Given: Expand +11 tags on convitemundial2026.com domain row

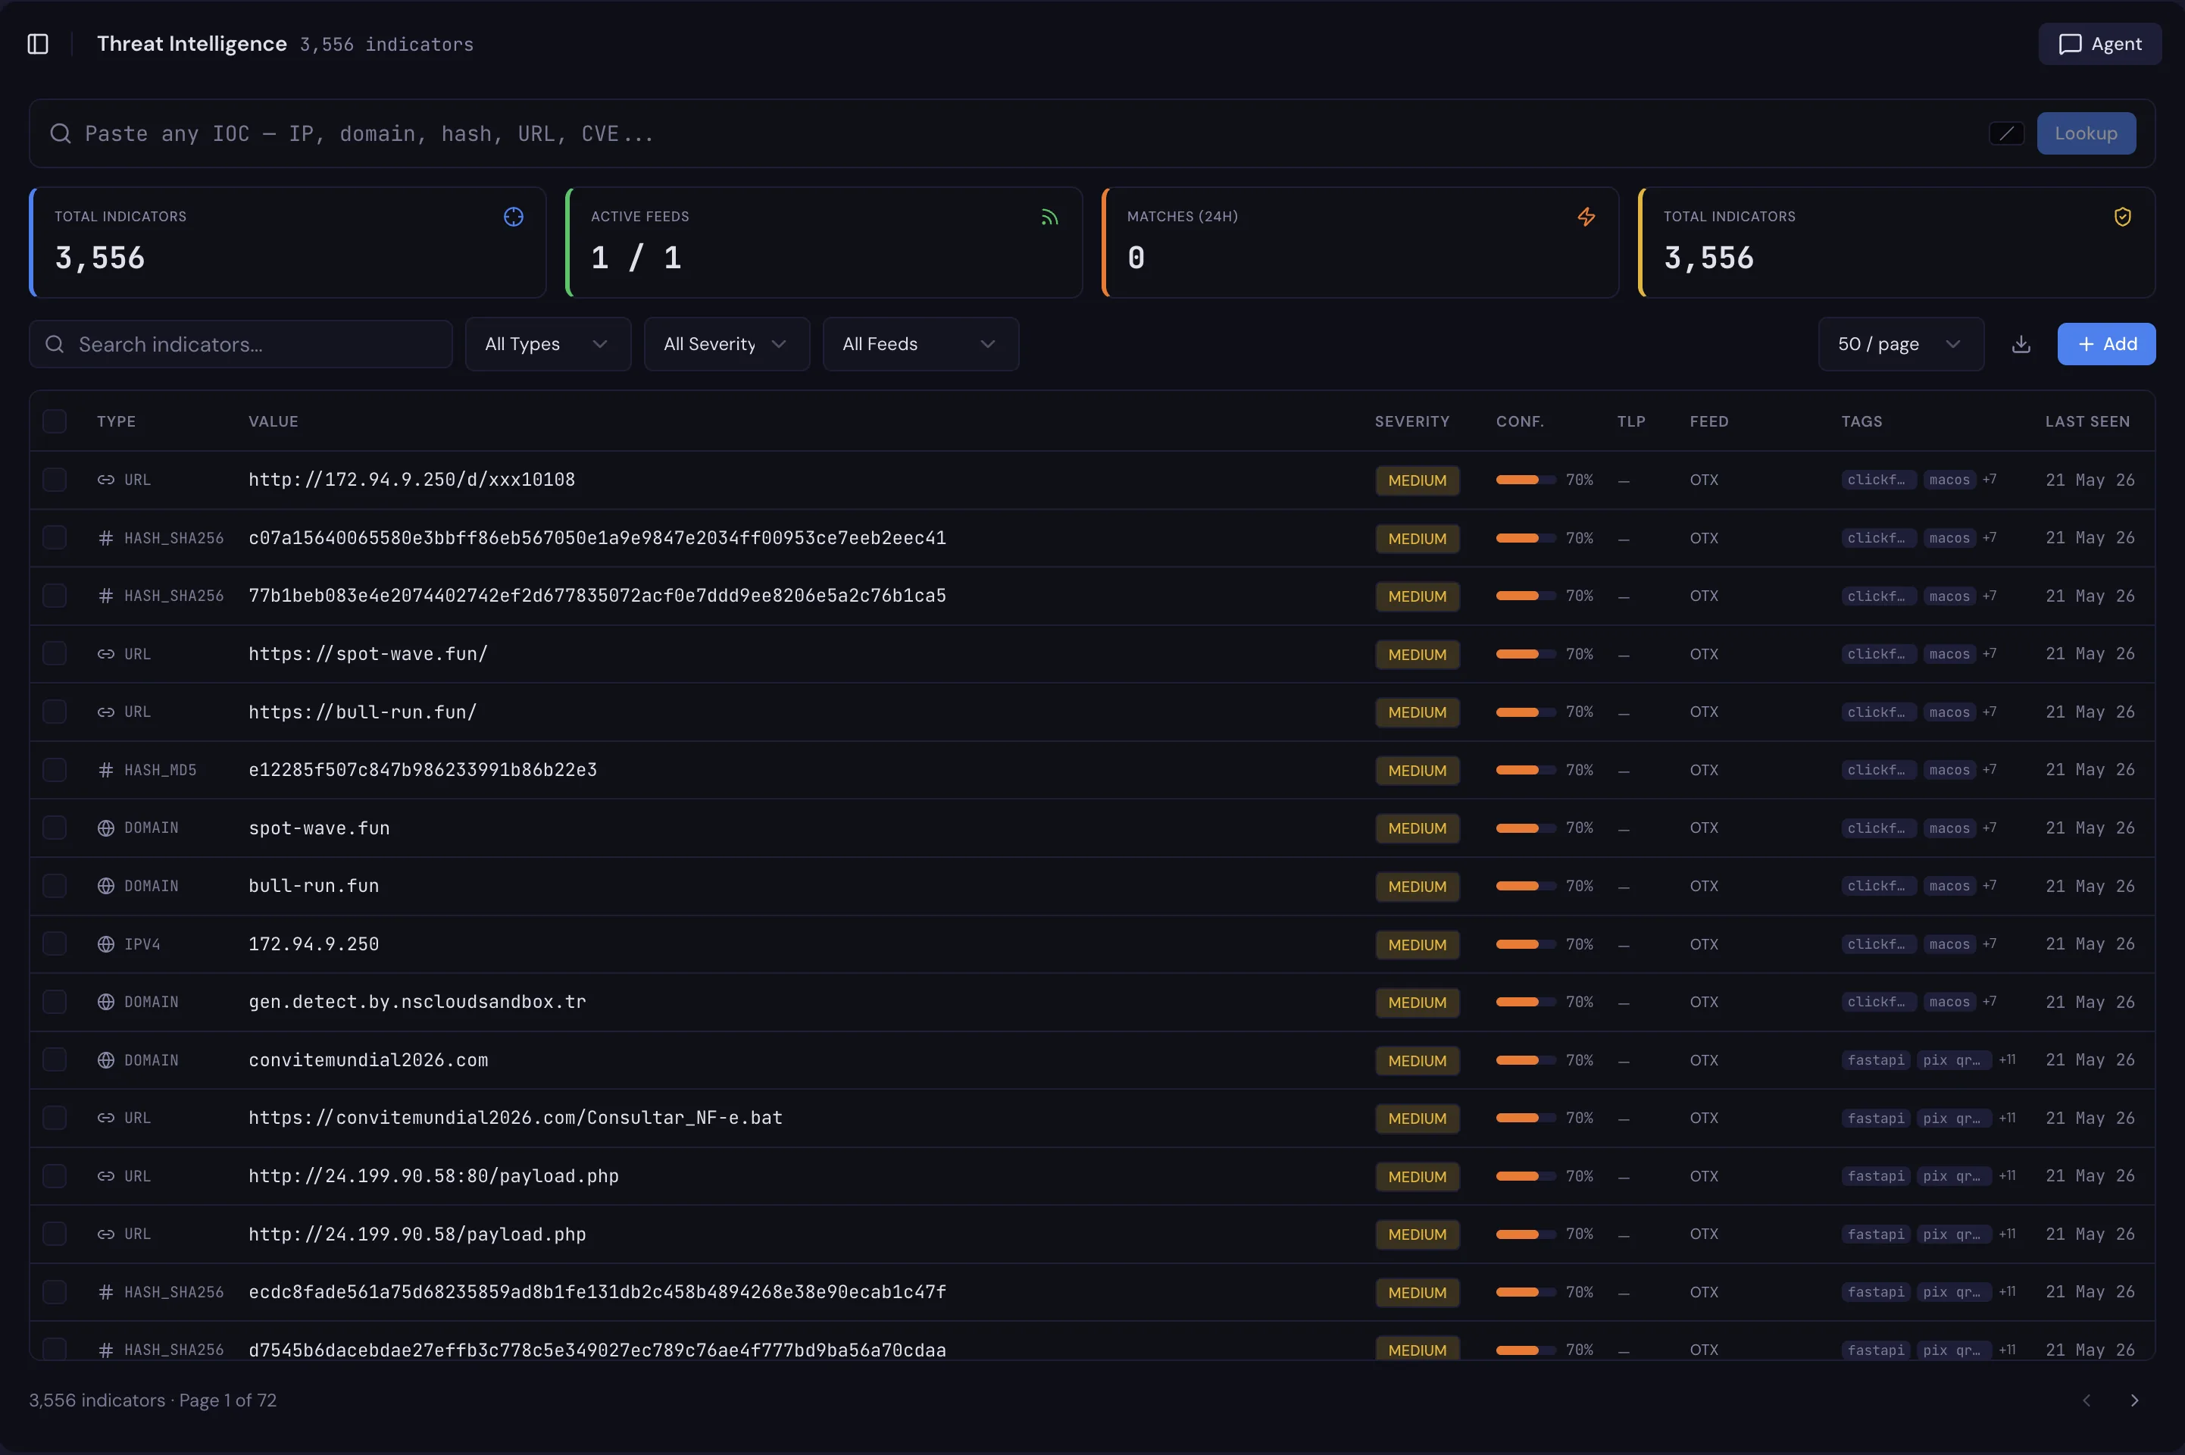Looking at the screenshot, I should pos(2007,1059).
